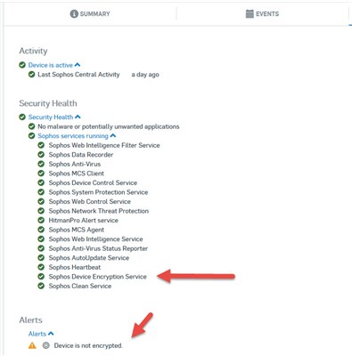The image size is (352, 356).
Task: Collapse the Security Health chevron
Action: 78,117
